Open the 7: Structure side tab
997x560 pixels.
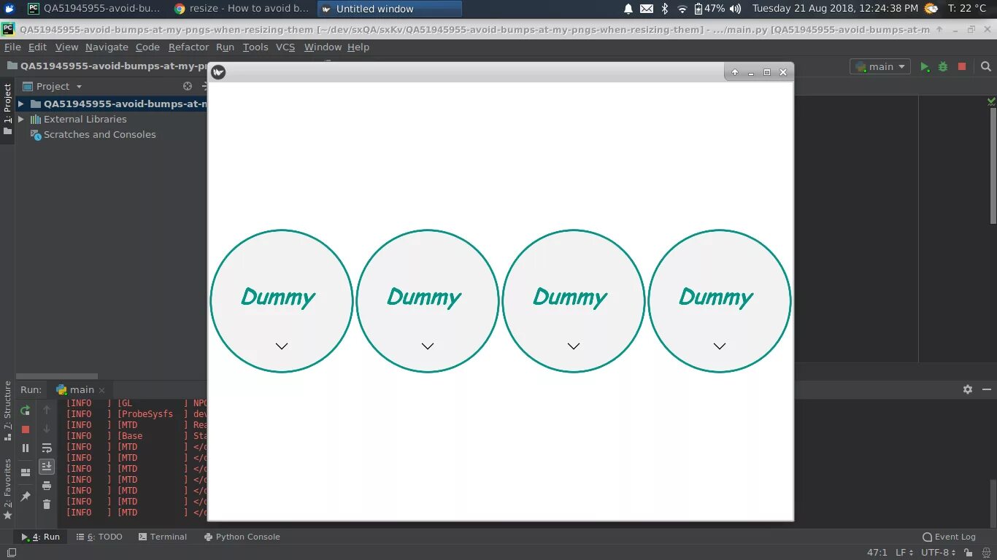7,411
